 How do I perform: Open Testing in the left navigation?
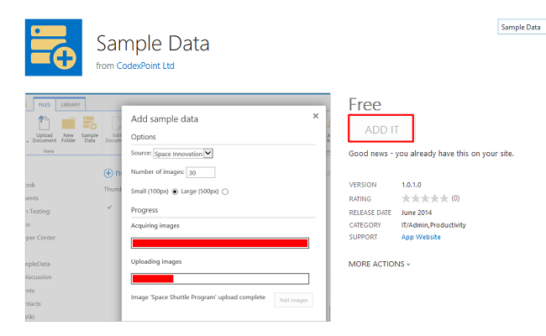click(39, 211)
